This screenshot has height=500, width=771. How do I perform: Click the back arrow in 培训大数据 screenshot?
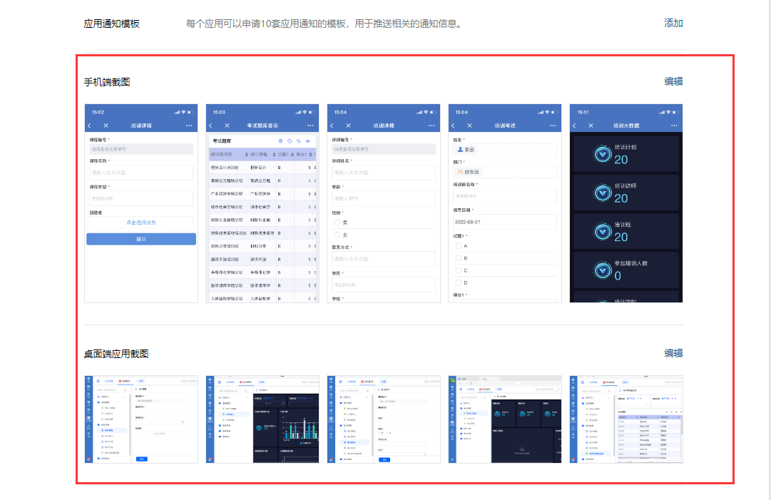574,126
